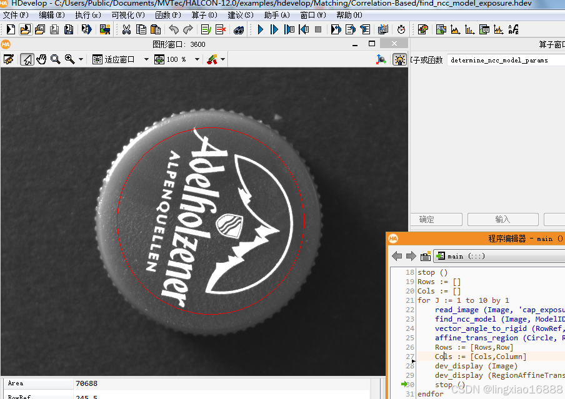Viewport: 565px width, 399px height.
Task: Go back with the program editor left arrow
Action: (397, 256)
